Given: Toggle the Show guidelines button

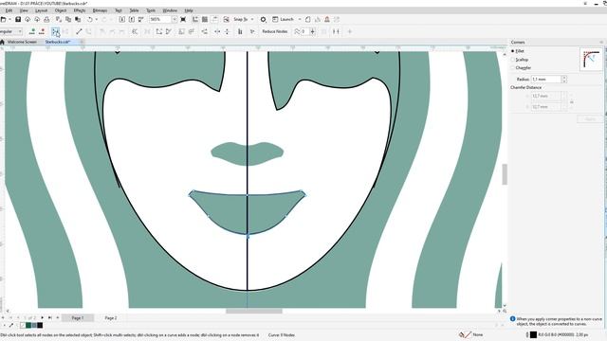Looking at the screenshot, I should pyautogui.click(x=214, y=19).
